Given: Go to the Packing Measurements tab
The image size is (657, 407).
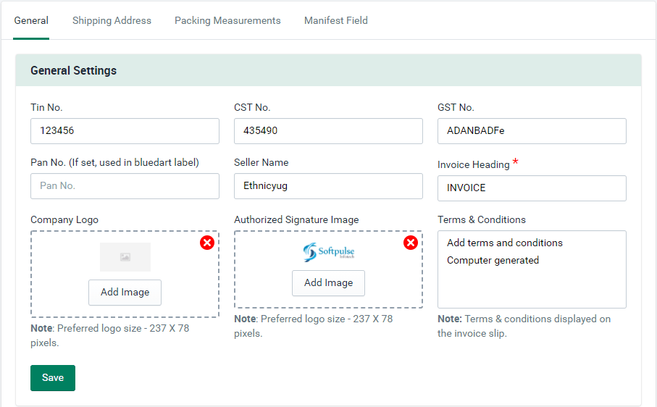Looking at the screenshot, I should 227,20.
